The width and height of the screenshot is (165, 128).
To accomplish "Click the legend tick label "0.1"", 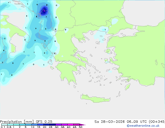I will tap(3, 127).
